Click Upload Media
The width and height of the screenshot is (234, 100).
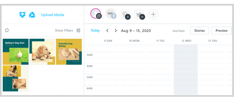click(x=53, y=15)
